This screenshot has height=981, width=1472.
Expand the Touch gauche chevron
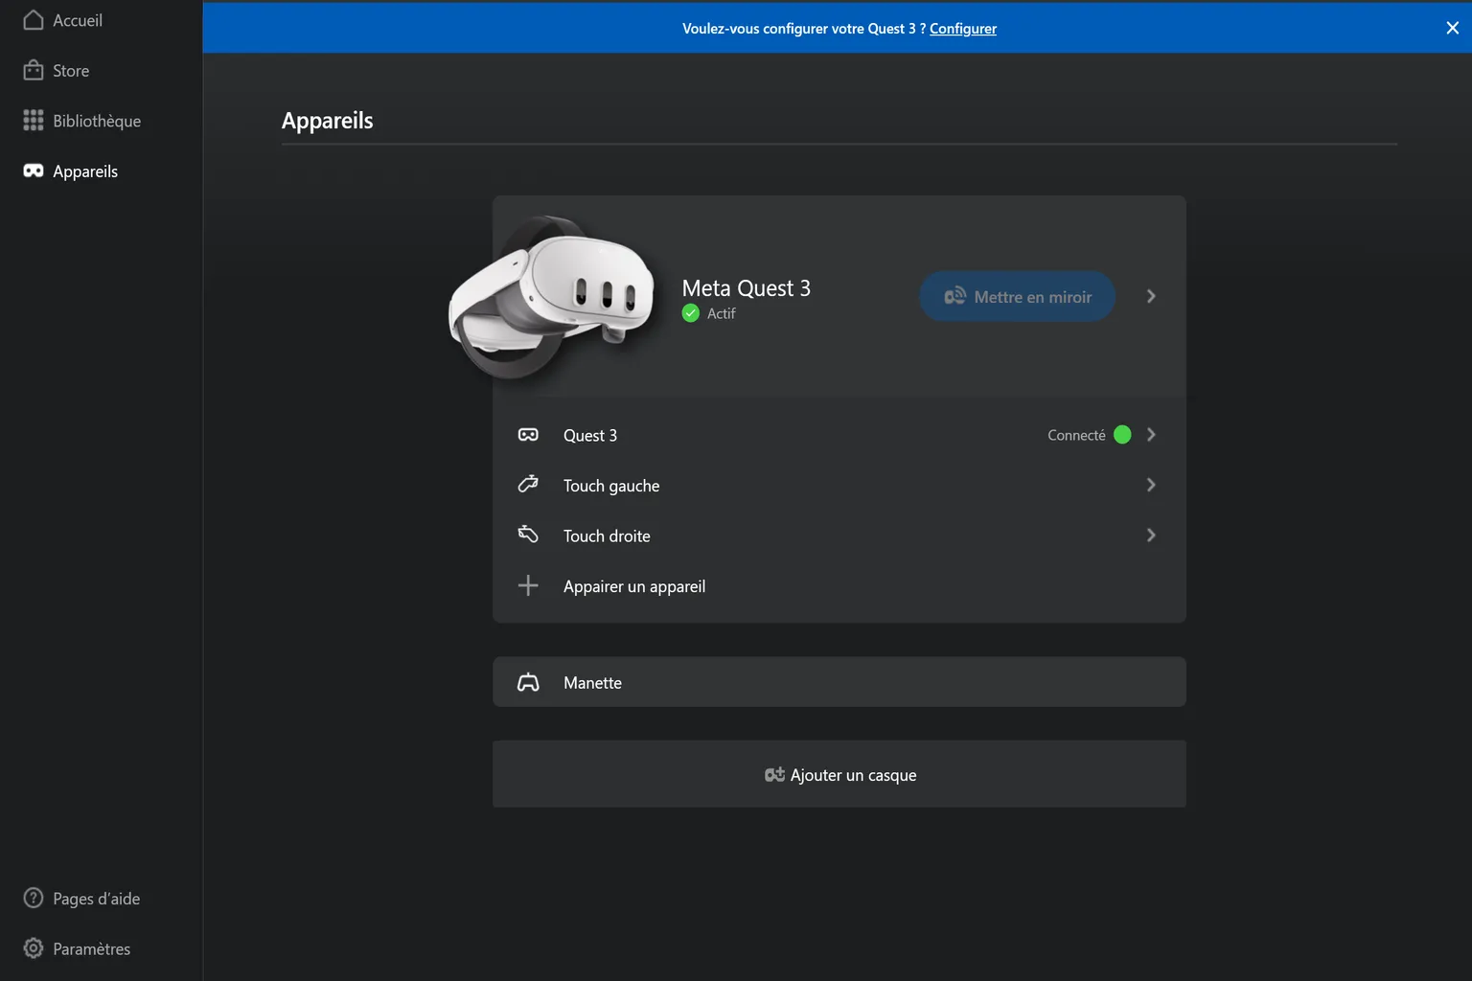1151,485
